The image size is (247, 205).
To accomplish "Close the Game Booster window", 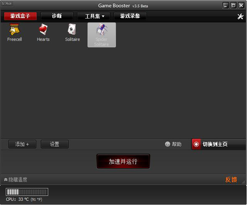I will 241,6.
